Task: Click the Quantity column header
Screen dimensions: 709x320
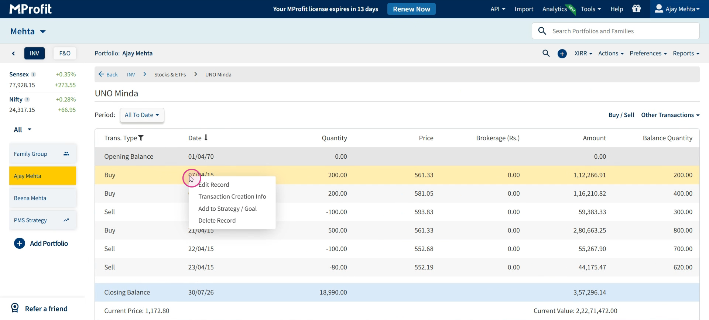Action: click(x=334, y=138)
